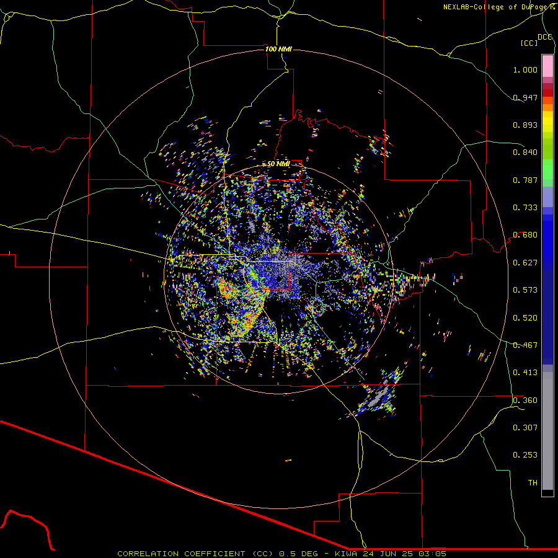
Task: Click the TH label at scale bottom
Action: click(533, 483)
